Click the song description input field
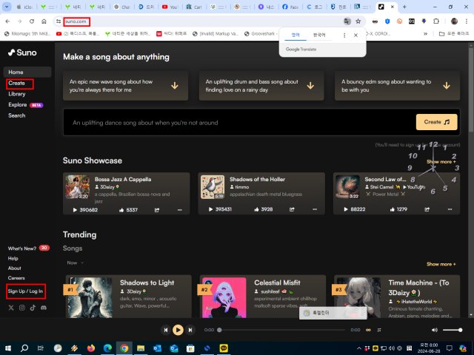Screen dimensions: 474x355 point(238,123)
